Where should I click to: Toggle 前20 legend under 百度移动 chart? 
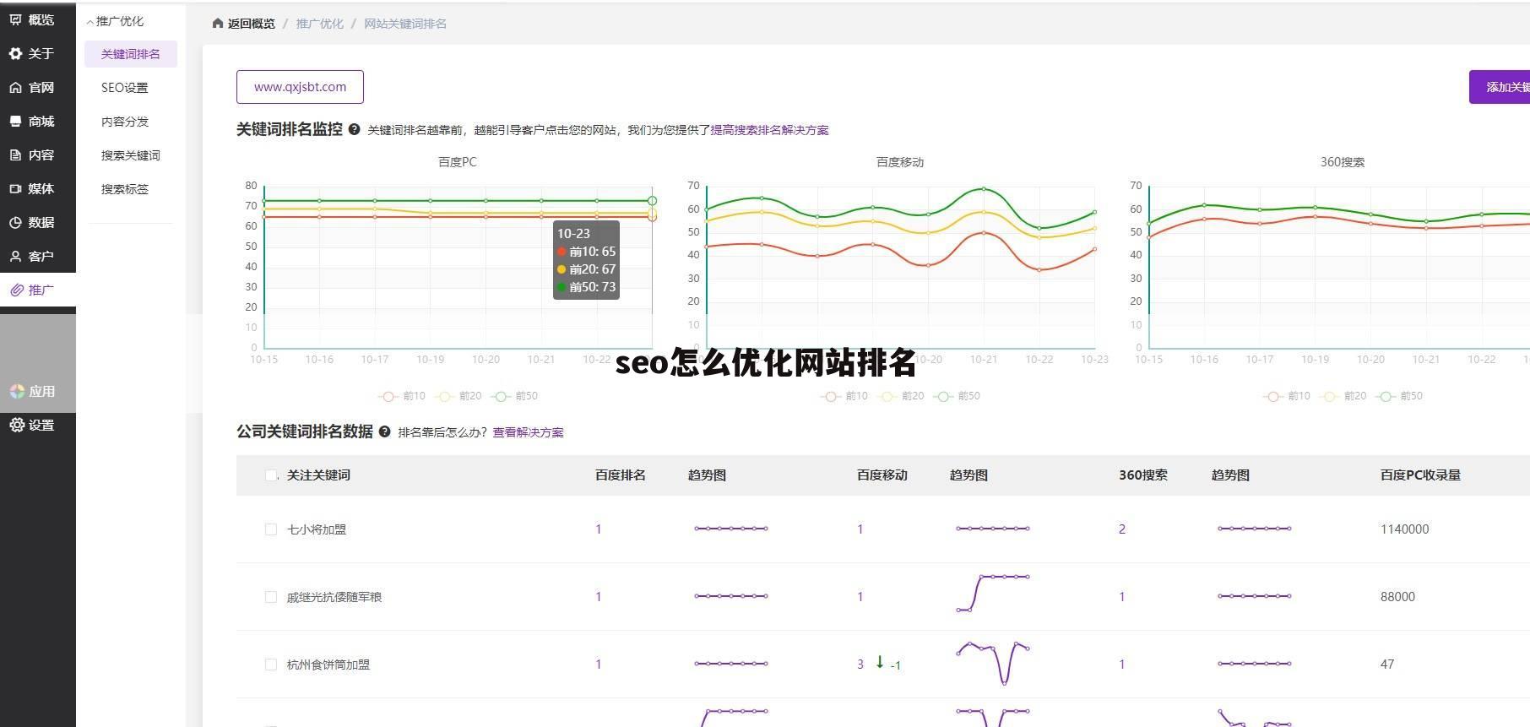[901, 396]
